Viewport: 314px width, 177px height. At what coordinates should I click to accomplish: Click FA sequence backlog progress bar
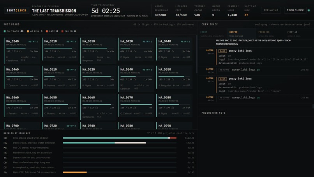click(120, 172)
